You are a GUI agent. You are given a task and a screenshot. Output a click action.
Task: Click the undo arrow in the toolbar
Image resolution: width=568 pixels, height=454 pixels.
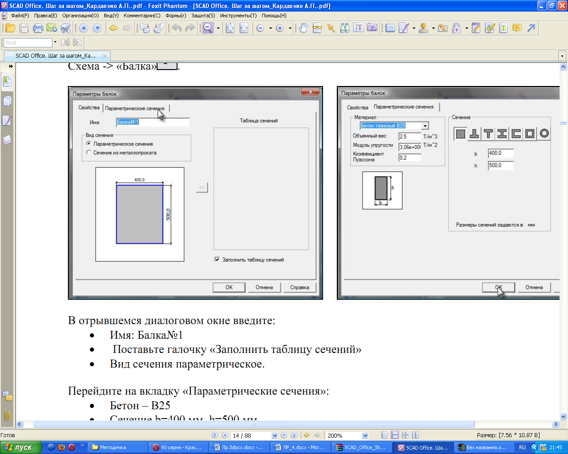177,28
